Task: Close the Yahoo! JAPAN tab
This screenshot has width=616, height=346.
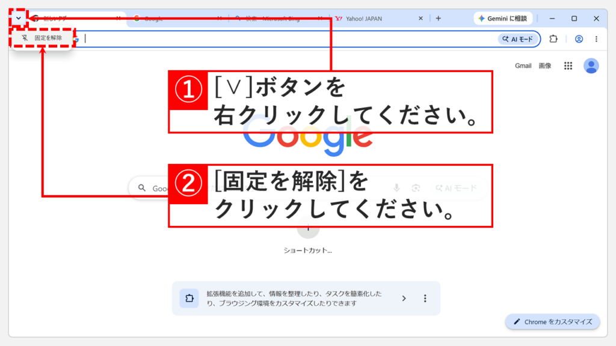Action: pyautogui.click(x=420, y=19)
